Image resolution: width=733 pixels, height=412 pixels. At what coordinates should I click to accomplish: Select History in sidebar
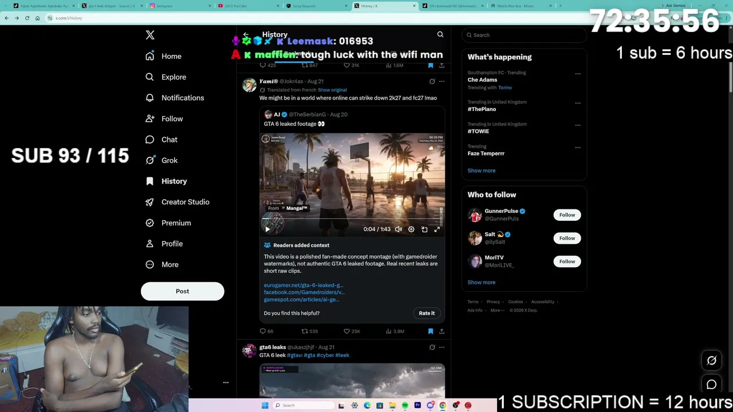pos(166,181)
